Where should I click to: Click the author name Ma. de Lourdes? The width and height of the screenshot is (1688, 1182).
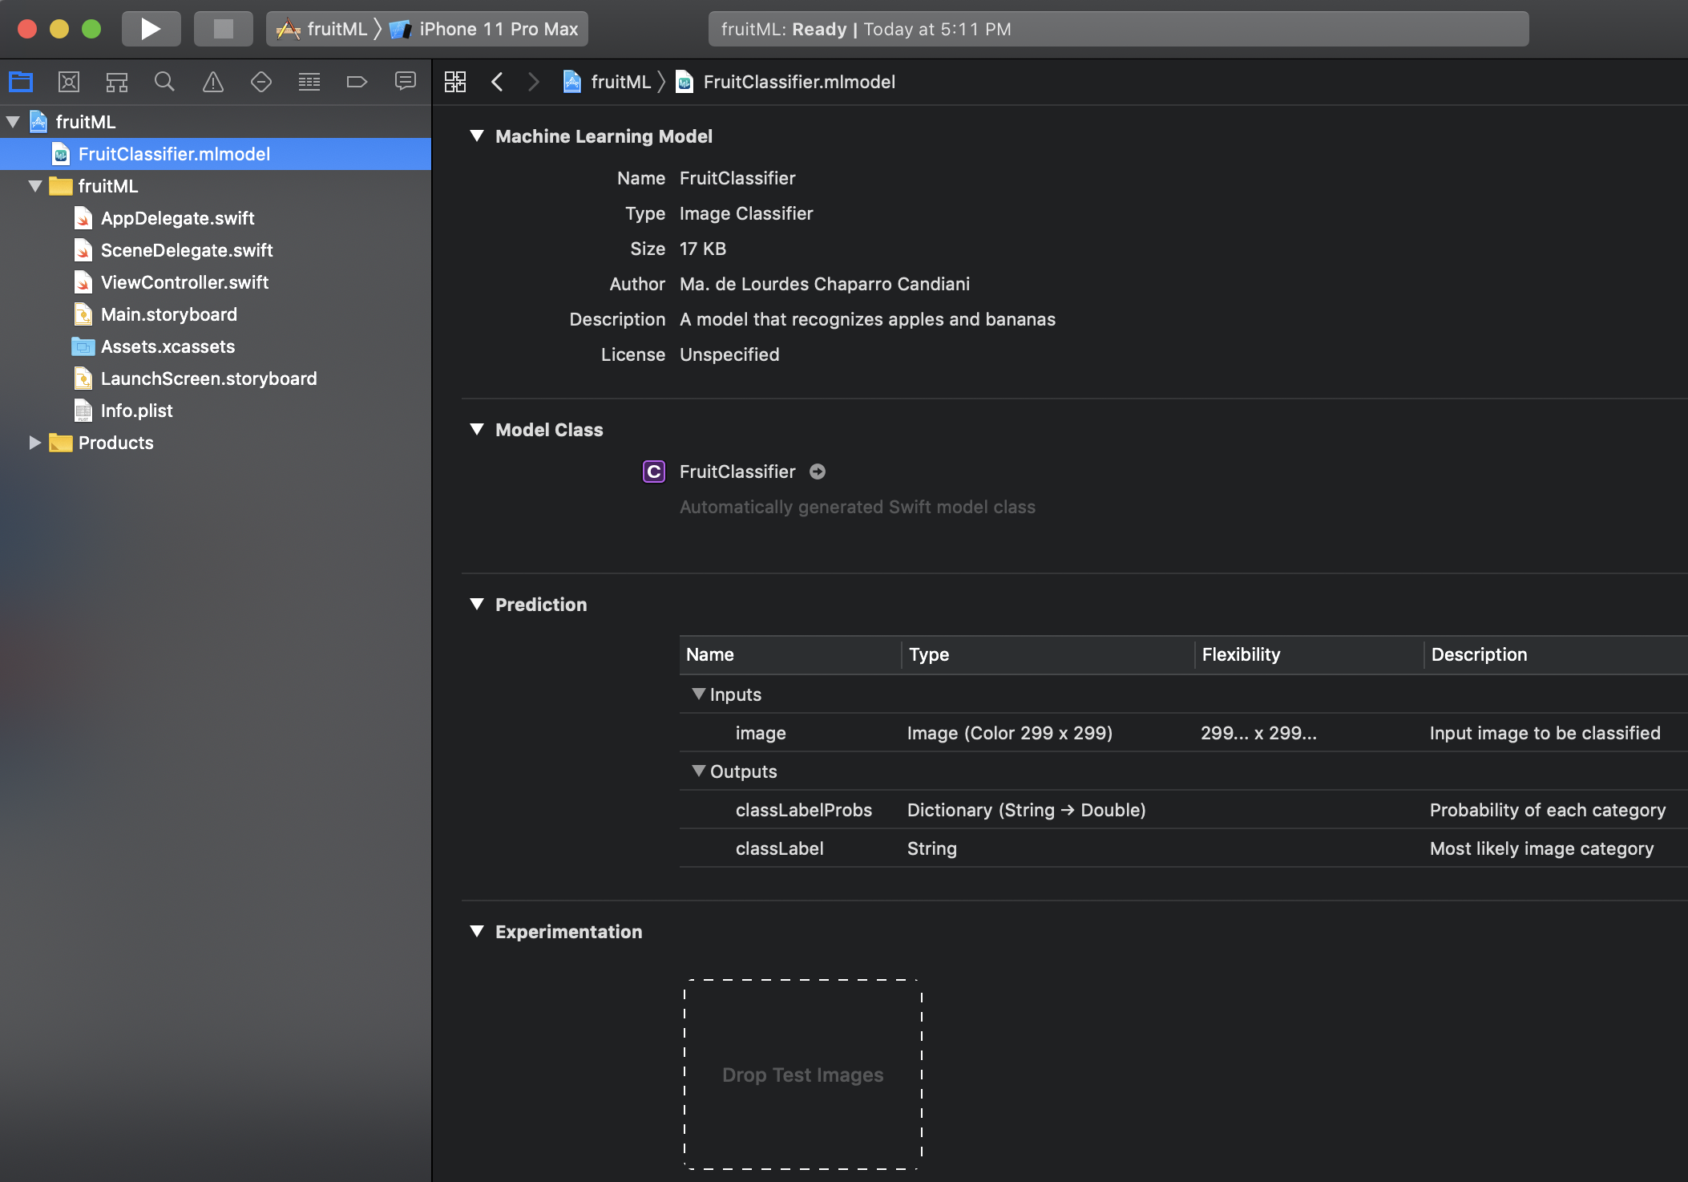(825, 284)
